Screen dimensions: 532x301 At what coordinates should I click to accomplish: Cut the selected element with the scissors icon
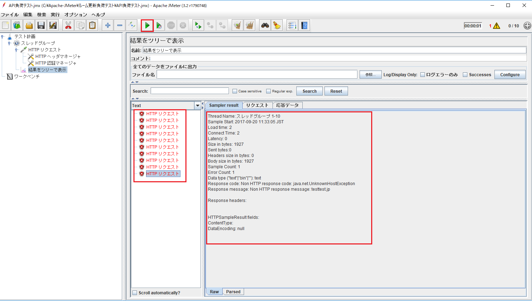pyautogui.click(x=68, y=25)
